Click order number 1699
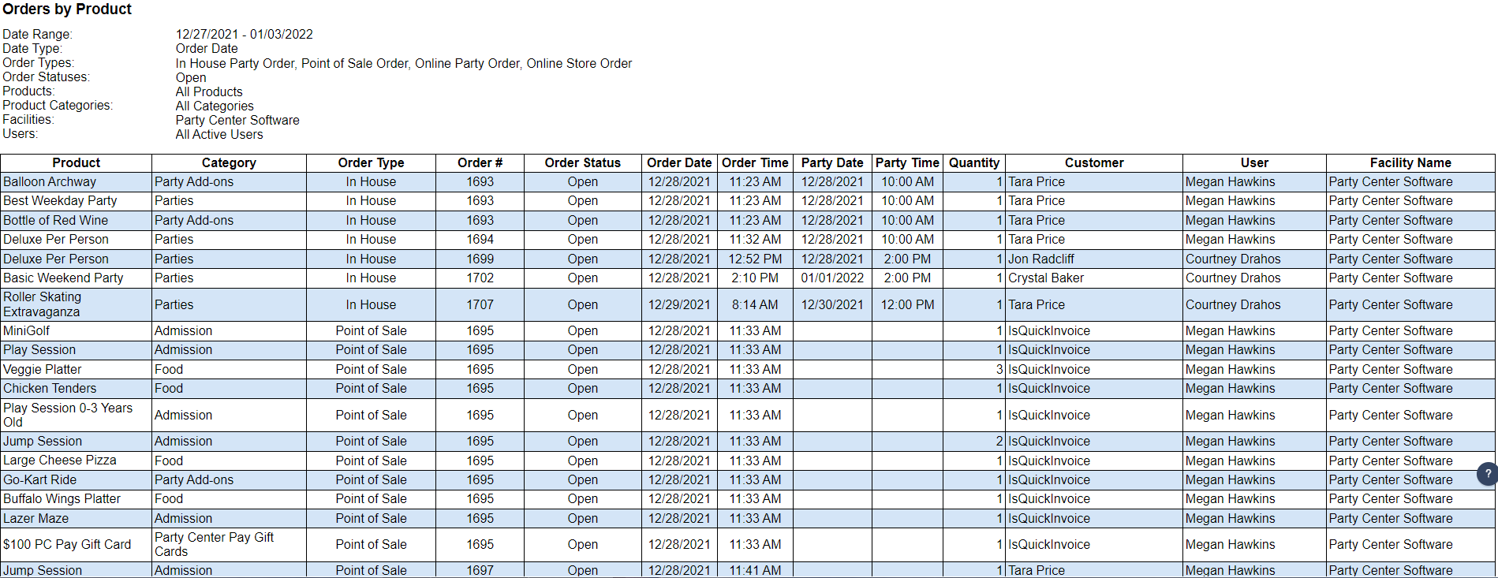 [480, 259]
